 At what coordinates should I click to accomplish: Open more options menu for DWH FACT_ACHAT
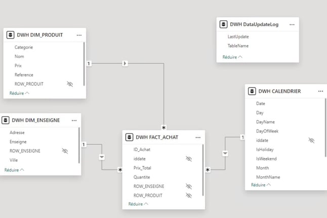(x=198, y=138)
